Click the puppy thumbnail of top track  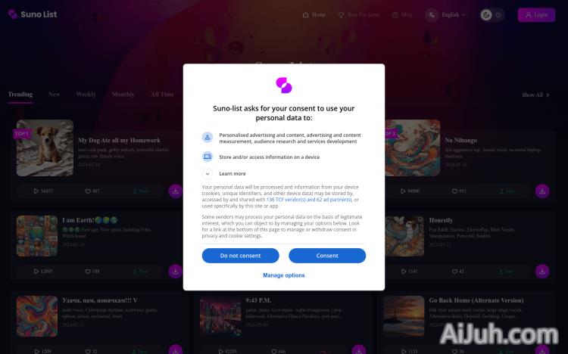(x=45, y=147)
